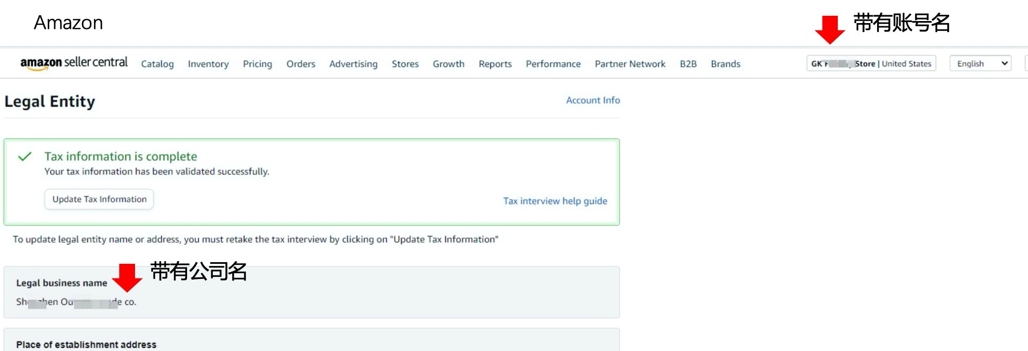Click the Amazon Seller Central logo
Screen dimensions: 1028x351
pos(74,63)
